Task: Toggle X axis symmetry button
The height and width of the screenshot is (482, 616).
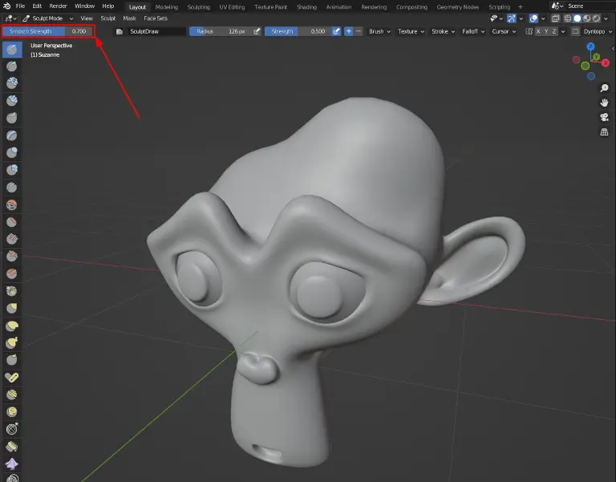Action: [539, 31]
